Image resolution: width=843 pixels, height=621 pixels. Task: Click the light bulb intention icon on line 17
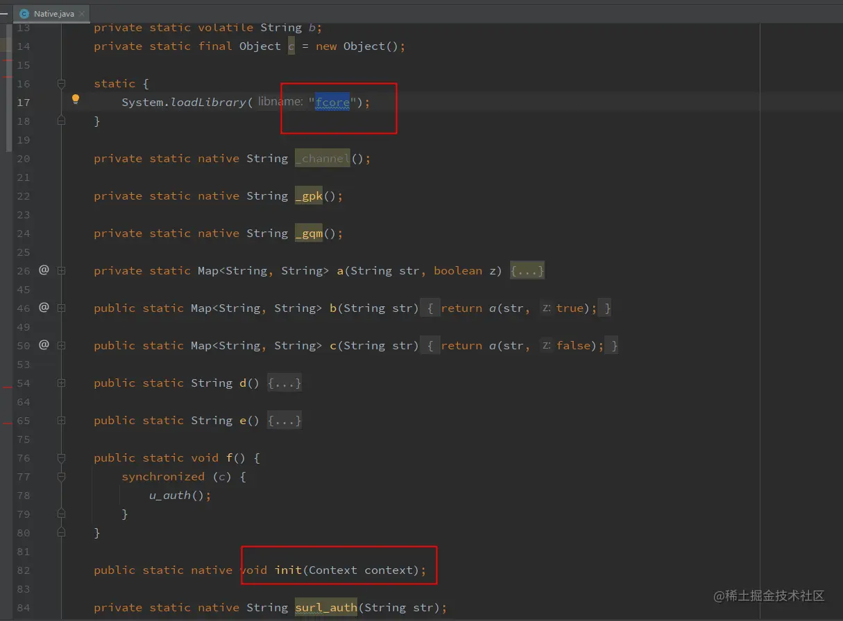click(x=76, y=99)
